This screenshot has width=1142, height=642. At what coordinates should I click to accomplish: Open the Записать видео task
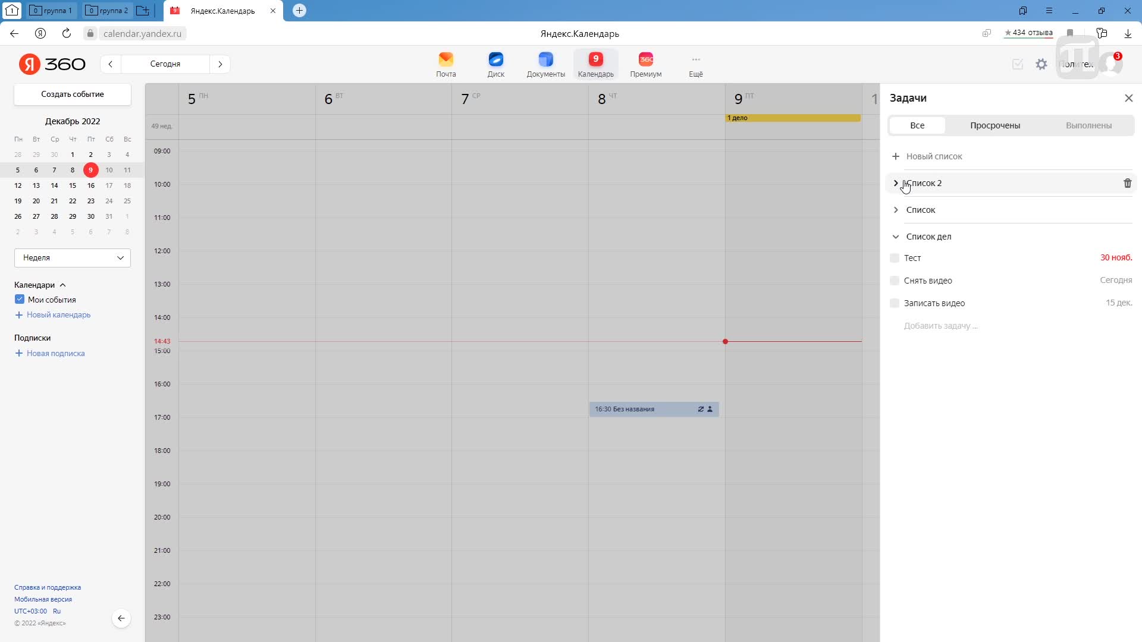[x=934, y=303]
